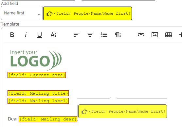This screenshot has height=127, width=182.
Task: Align text left in the template
Action: [77, 35]
